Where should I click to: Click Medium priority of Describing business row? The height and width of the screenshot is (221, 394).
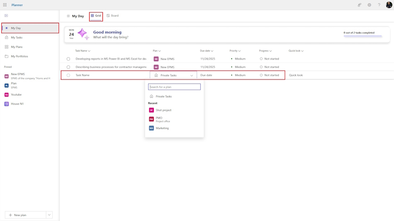pos(238,67)
